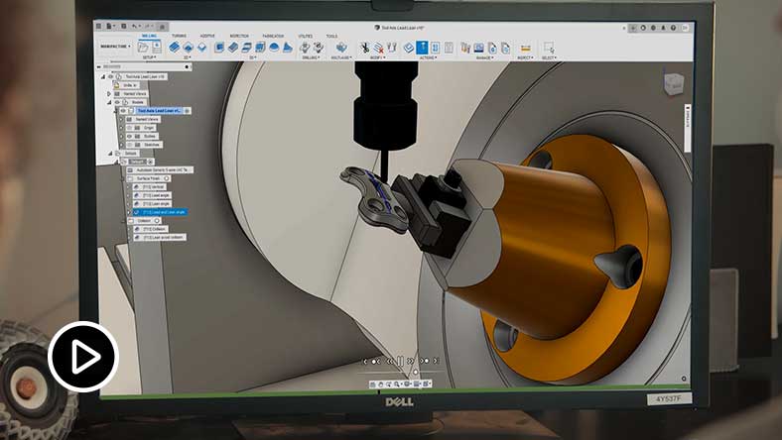Toggle visibility eye for the Models folder
This screenshot has height=440, width=782.
pos(117,102)
